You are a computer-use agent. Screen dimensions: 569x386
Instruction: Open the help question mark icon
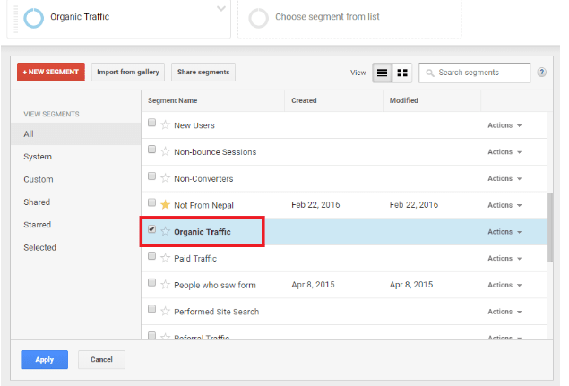(541, 73)
